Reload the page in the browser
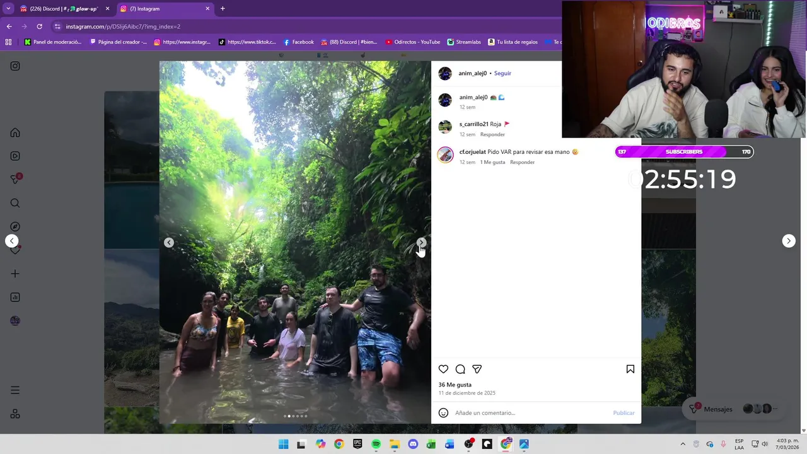This screenshot has height=454, width=807. click(x=39, y=26)
